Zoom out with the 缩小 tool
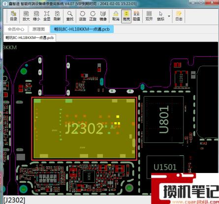219x204 pixels. tap(36, 16)
